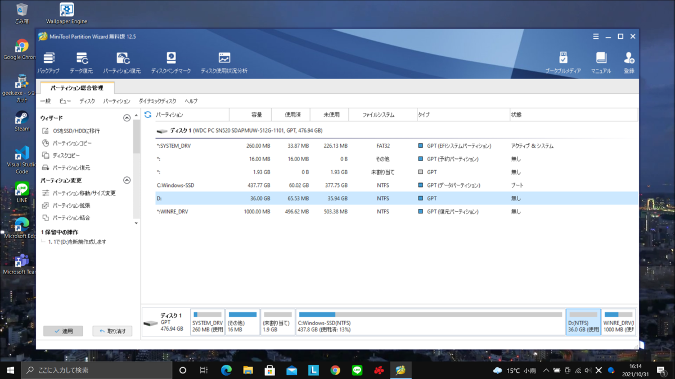This screenshot has height=379, width=675.
Task: Open the hamburger menu in title bar
Action: click(596, 36)
